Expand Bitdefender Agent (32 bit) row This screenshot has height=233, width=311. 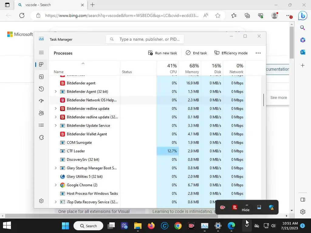56,92
